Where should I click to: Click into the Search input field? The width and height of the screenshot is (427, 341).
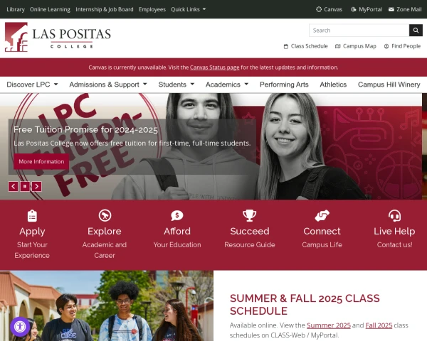click(359, 30)
